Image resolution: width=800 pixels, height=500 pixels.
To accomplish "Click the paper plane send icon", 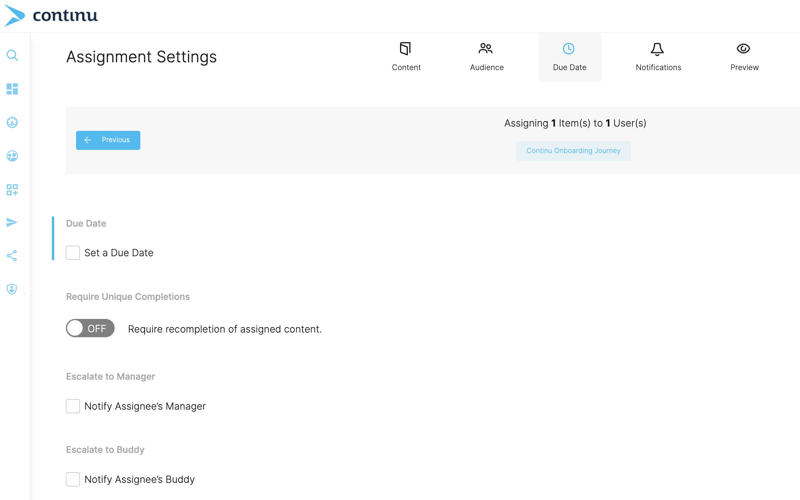I will tap(12, 222).
